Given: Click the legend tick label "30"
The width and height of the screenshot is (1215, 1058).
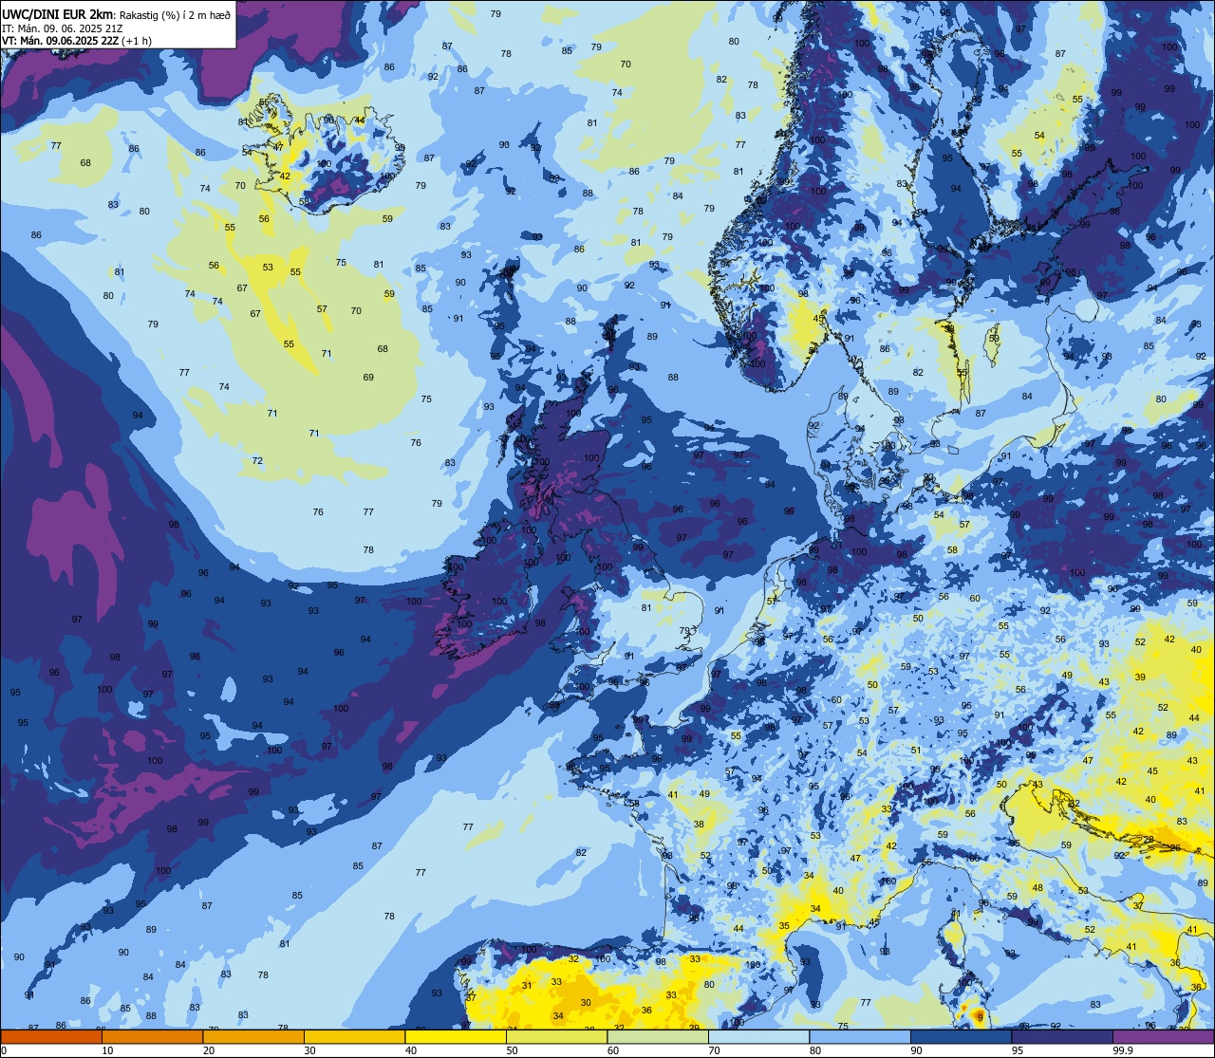Looking at the screenshot, I should (x=309, y=1050).
